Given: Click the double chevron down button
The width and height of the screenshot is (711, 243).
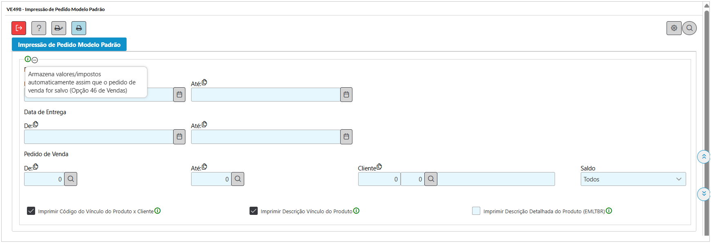Looking at the screenshot, I should coord(704,194).
